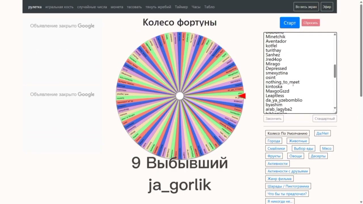Click the Эфир button
The image size is (363, 204).
pyautogui.click(x=327, y=7)
